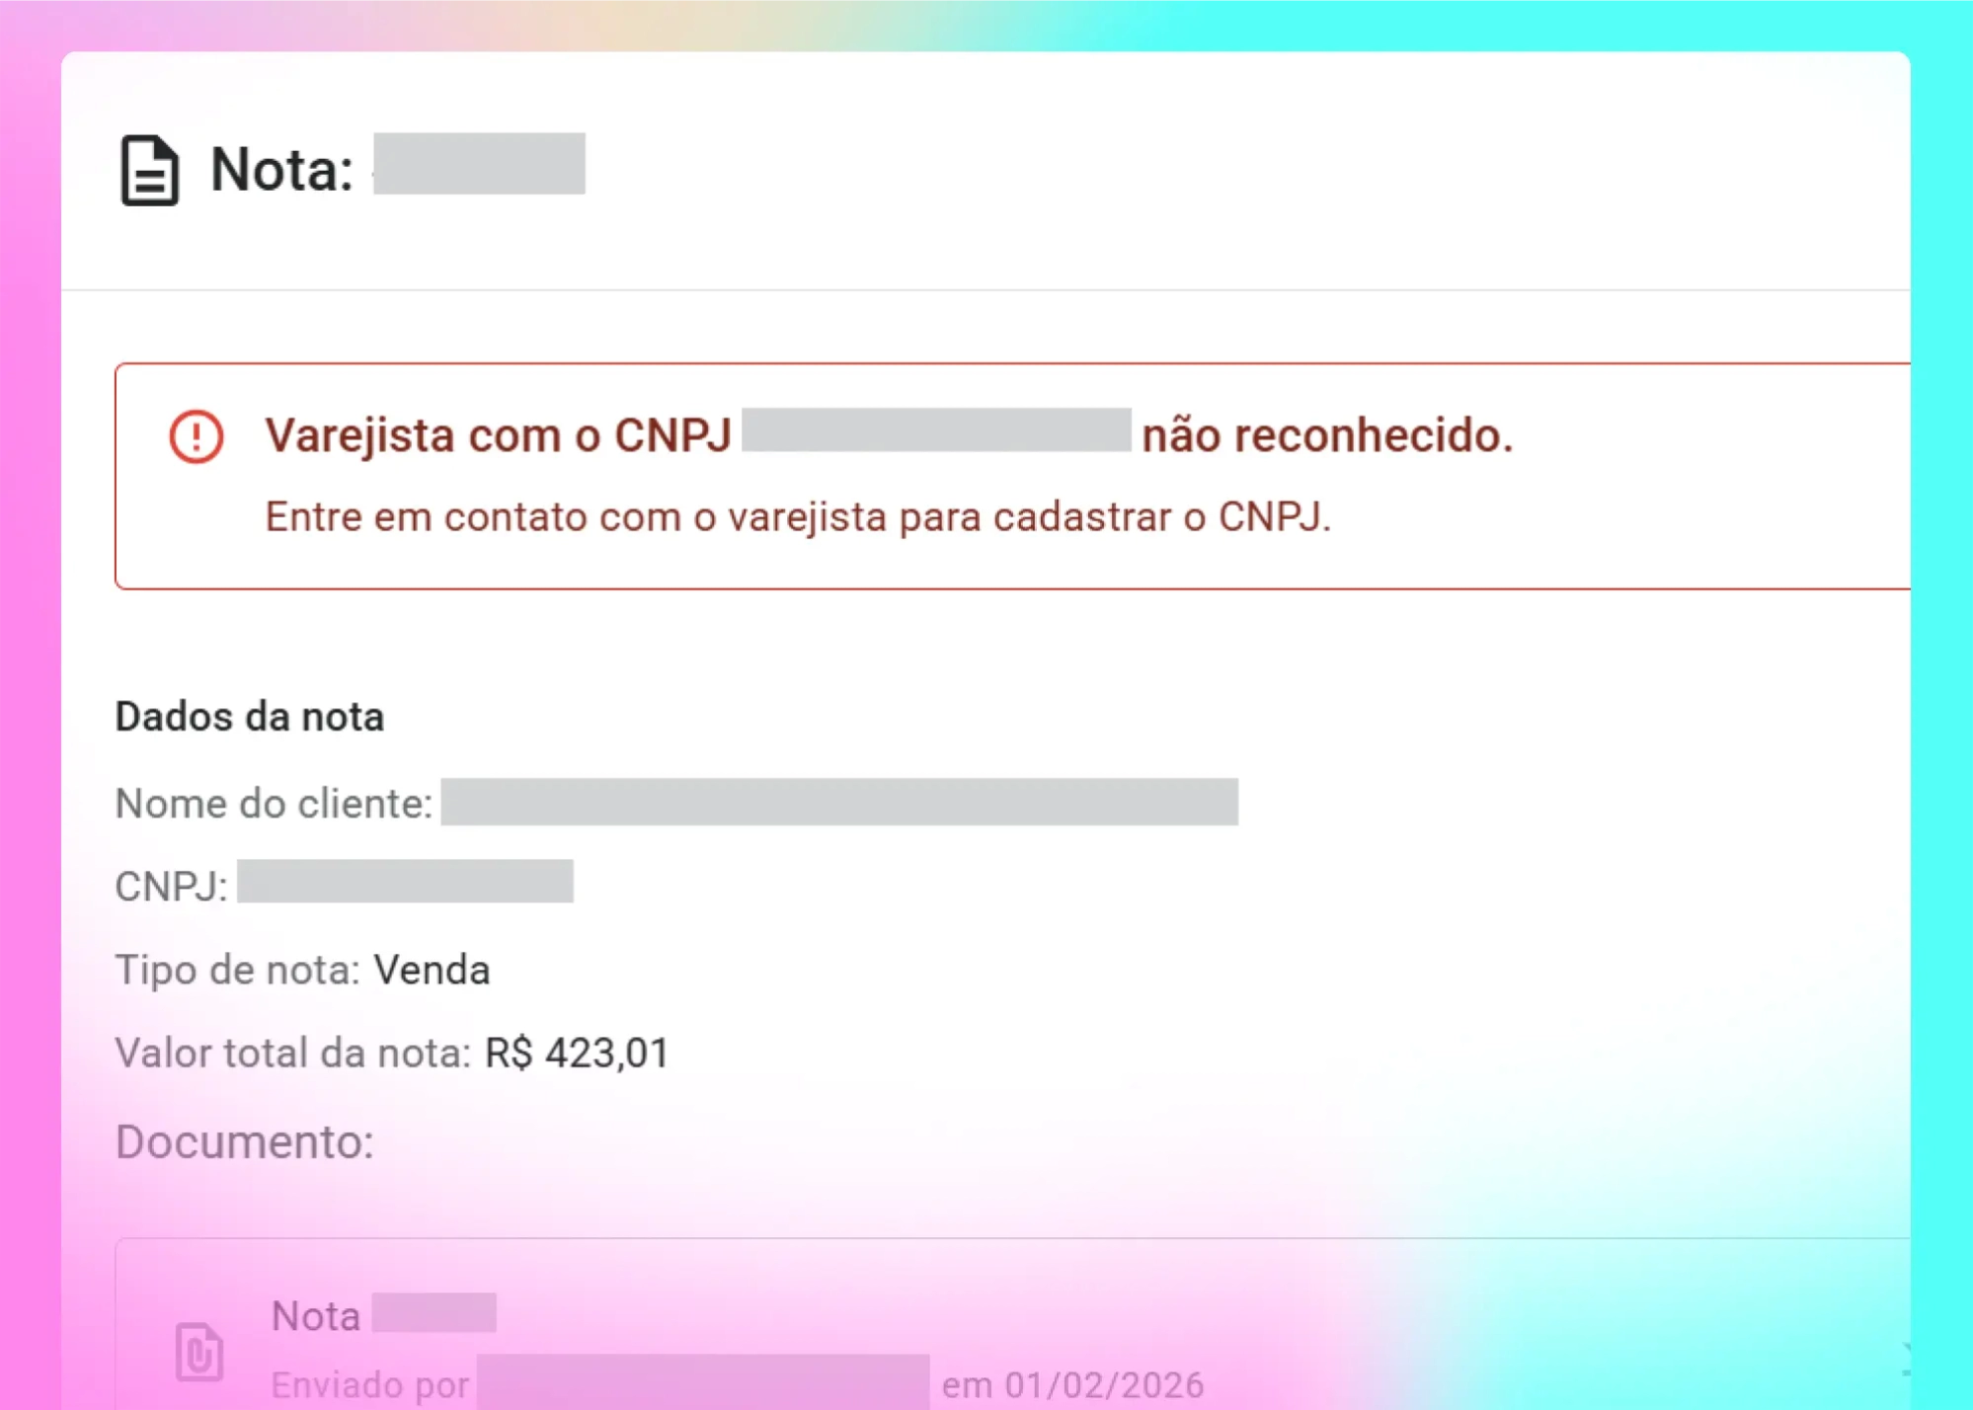Click the "Nota:" page heading
The image size is (1973, 1410).
pos(281,169)
